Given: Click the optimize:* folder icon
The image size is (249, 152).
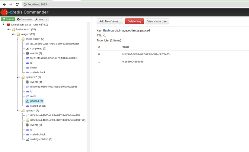Looking at the screenshot, I should [23, 77].
